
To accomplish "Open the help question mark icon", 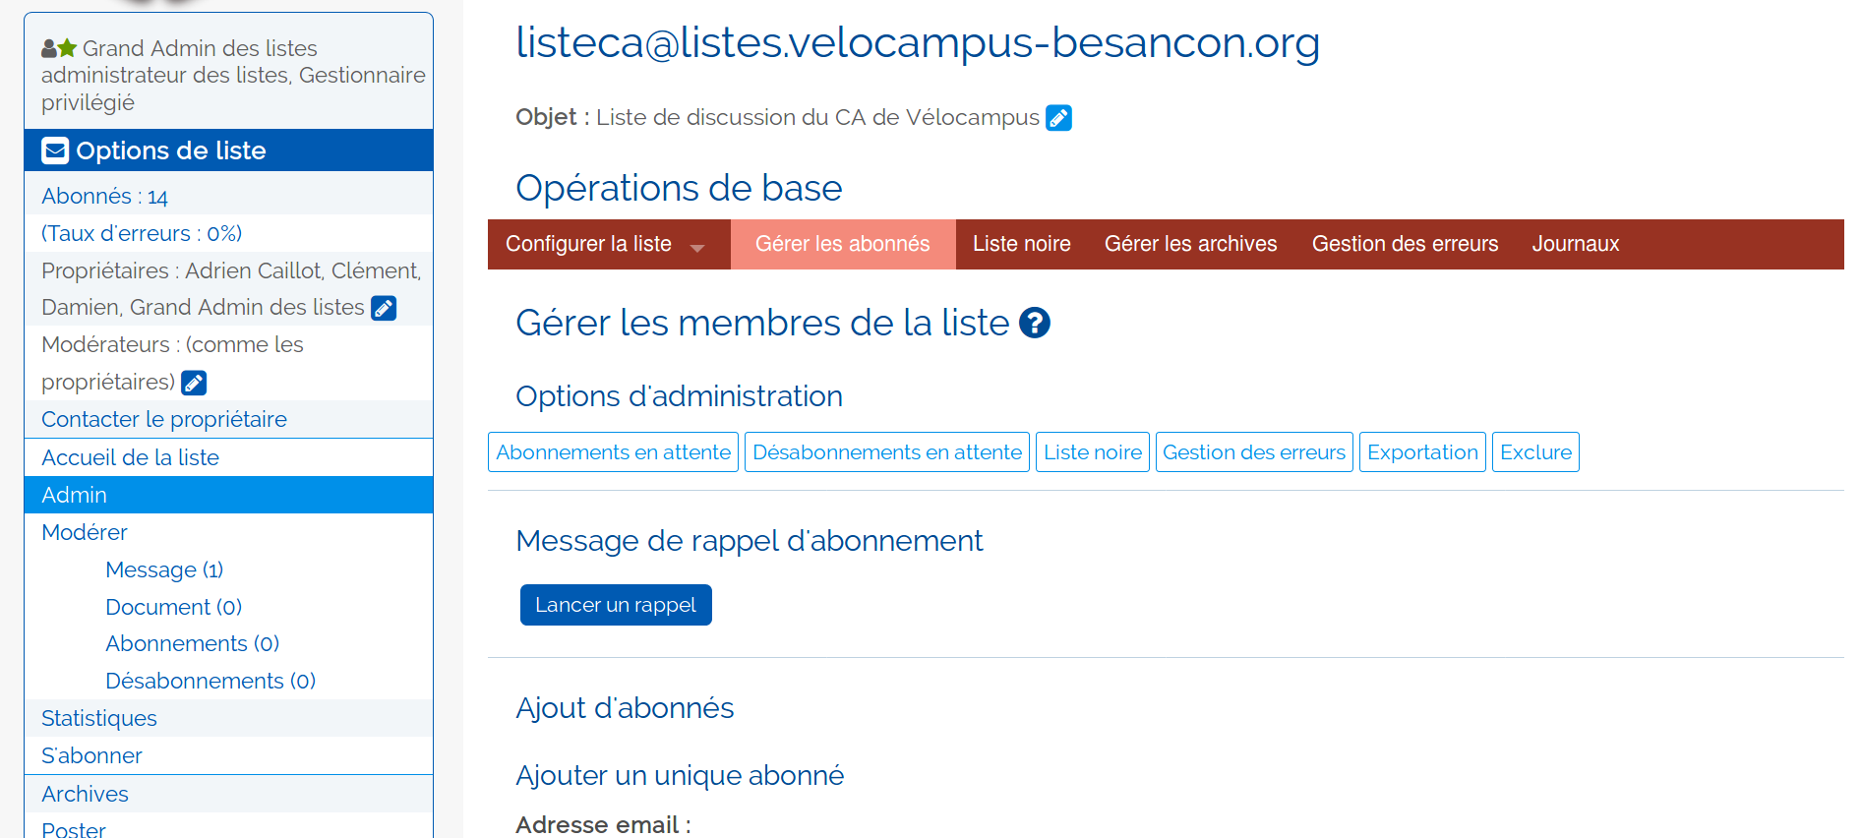I will point(1035,323).
